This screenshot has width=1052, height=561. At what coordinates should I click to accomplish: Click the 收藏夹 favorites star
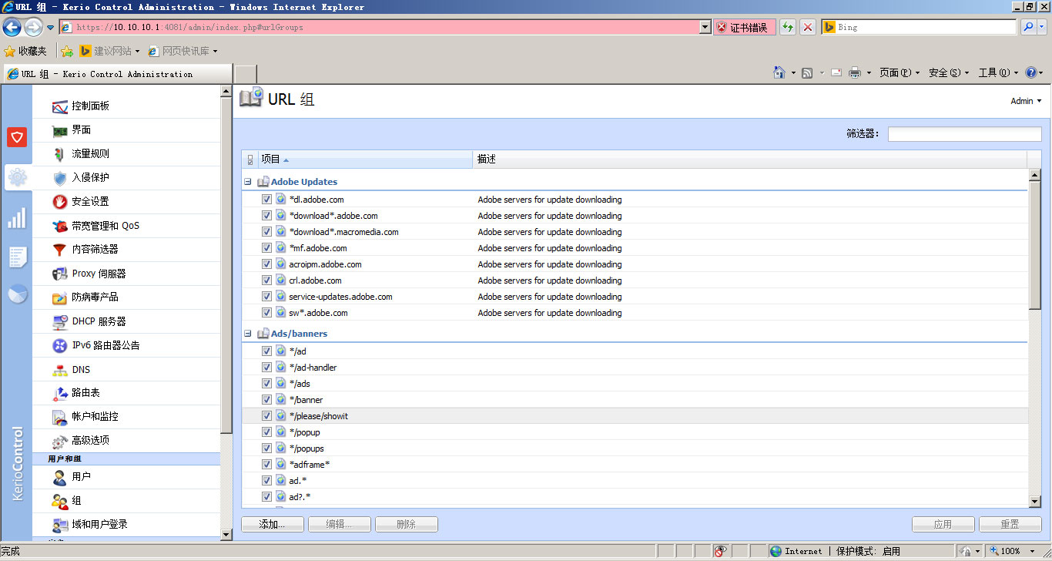click(x=10, y=51)
